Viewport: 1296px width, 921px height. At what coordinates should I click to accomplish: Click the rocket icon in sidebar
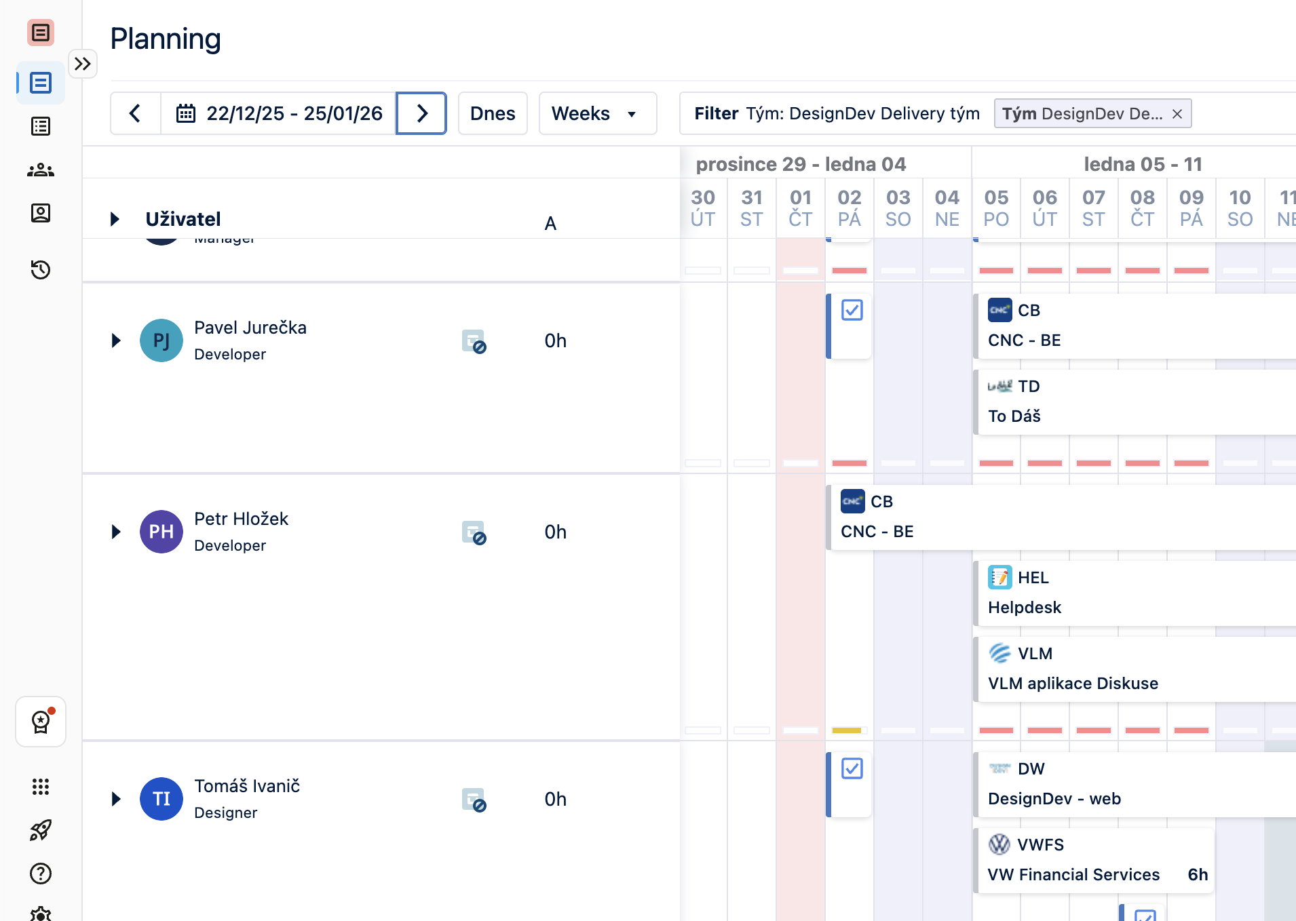click(x=41, y=829)
